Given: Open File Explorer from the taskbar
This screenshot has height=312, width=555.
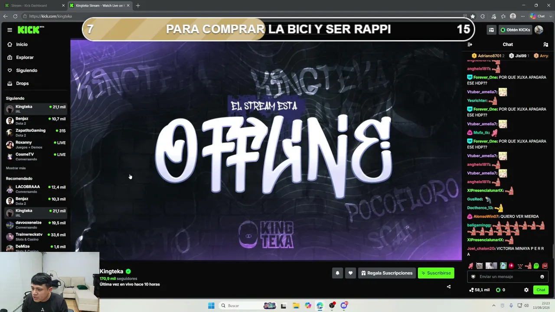Looking at the screenshot, I should pyautogui.click(x=296, y=305).
